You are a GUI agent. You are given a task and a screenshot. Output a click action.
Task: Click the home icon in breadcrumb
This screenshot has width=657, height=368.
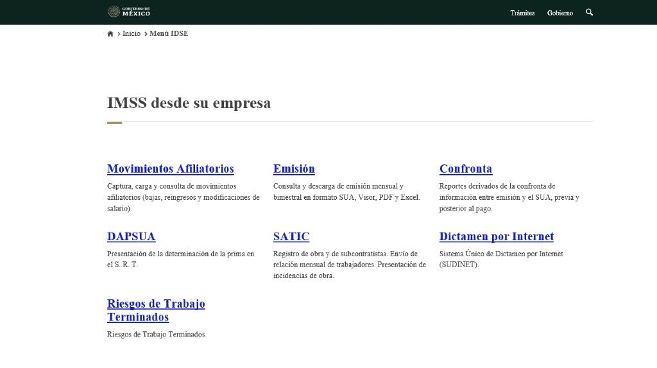(x=110, y=33)
